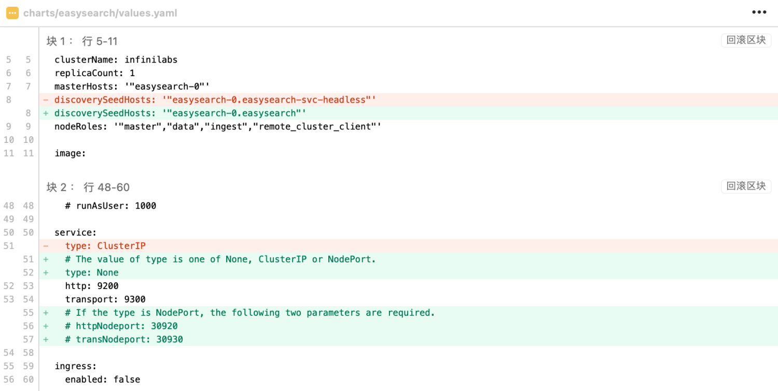Image resolution: width=778 pixels, height=391 pixels.
Task: Click the minus marker on the discoverySeedHosts removed line
Action: (x=46, y=100)
